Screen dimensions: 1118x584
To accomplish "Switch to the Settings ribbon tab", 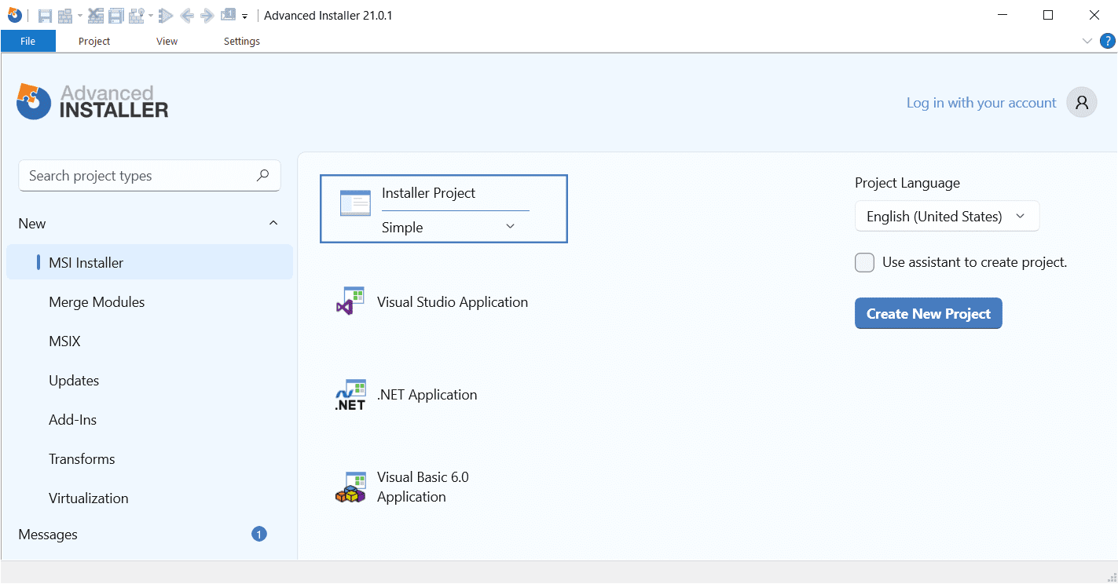I will 241,42.
